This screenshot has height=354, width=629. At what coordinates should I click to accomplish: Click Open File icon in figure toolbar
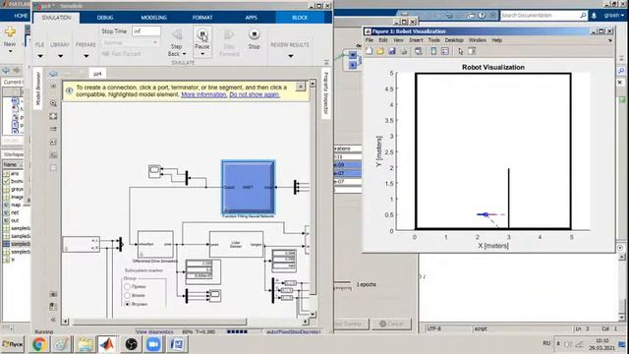(380, 51)
